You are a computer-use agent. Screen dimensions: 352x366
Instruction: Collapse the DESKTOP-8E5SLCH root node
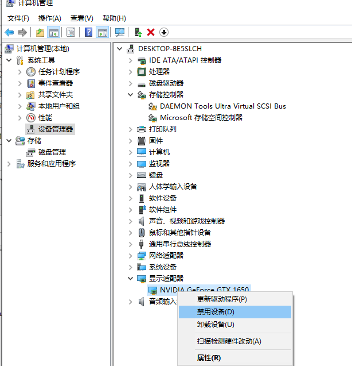119,48
